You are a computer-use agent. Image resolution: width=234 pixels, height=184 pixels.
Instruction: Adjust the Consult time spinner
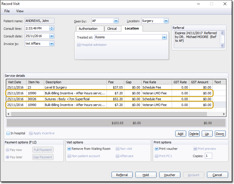pos(52,29)
